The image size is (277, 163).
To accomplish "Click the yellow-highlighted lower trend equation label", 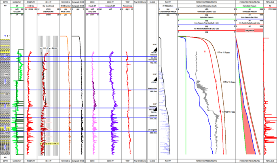I will [49, 144].
